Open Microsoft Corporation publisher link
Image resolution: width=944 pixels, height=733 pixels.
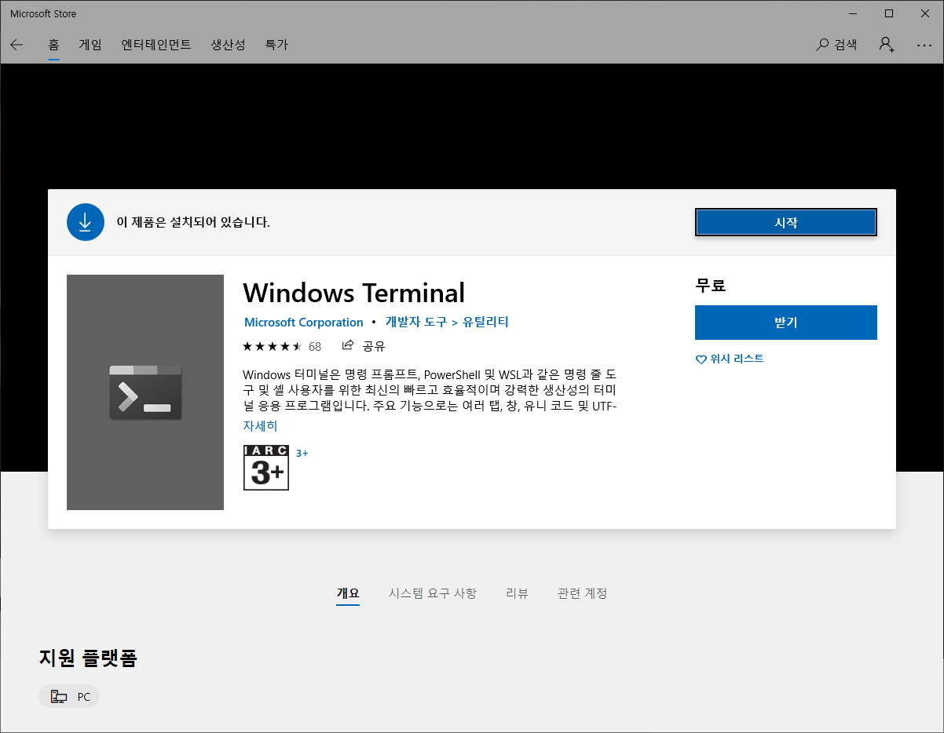(x=304, y=323)
